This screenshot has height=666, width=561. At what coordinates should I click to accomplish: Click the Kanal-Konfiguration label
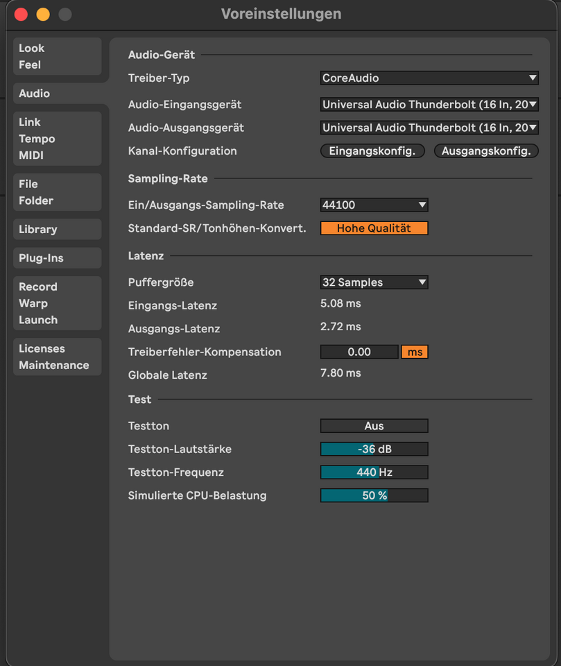tap(182, 151)
